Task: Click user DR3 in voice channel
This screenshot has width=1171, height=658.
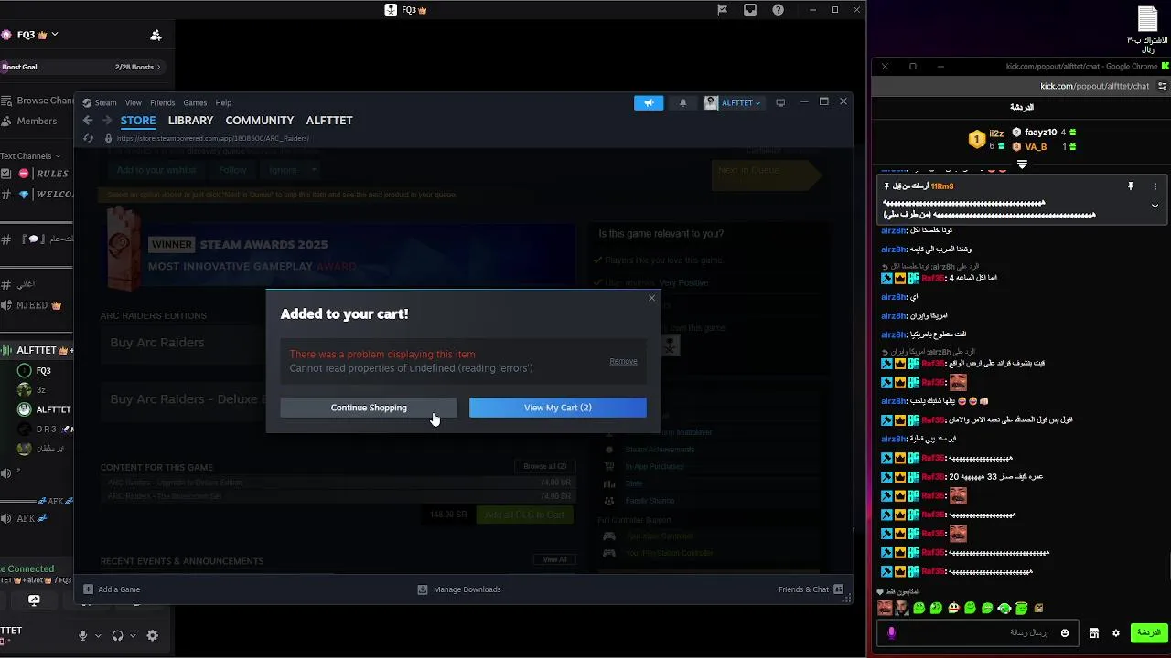Action: tap(45, 429)
